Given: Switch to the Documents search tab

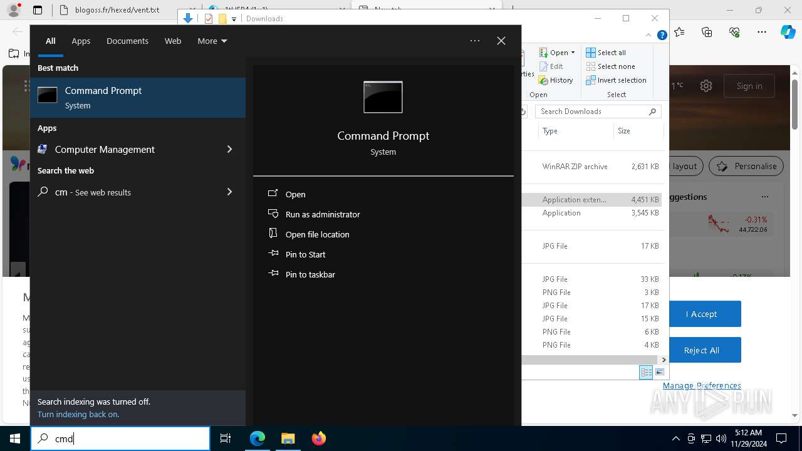Looking at the screenshot, I should point(127,41).
